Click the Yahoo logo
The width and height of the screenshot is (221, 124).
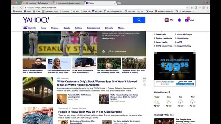coord(36,20)
